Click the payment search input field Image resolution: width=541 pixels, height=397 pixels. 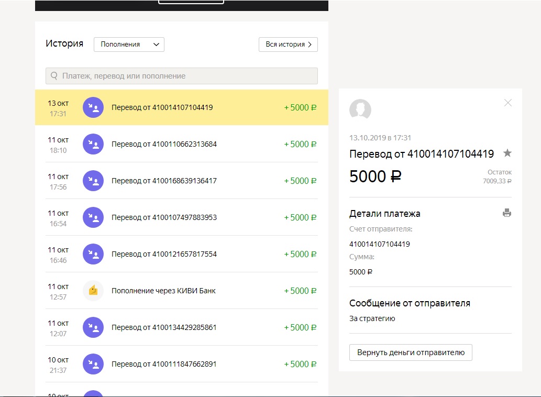point(182,76)
